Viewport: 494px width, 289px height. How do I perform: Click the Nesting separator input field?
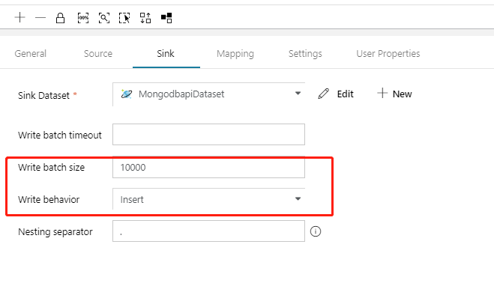[x=208, y=231]
